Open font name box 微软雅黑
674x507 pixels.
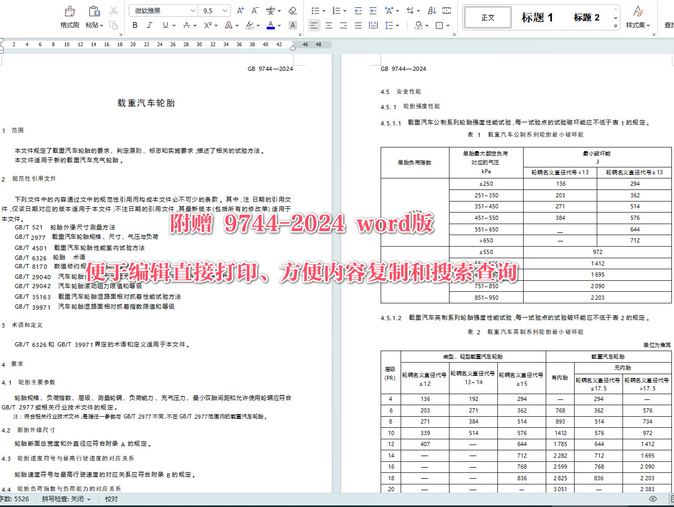(163, 10)
